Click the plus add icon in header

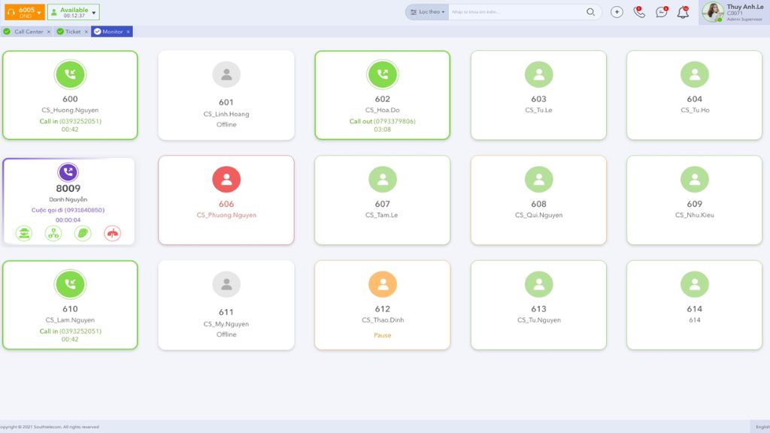[x=617, y=12]
